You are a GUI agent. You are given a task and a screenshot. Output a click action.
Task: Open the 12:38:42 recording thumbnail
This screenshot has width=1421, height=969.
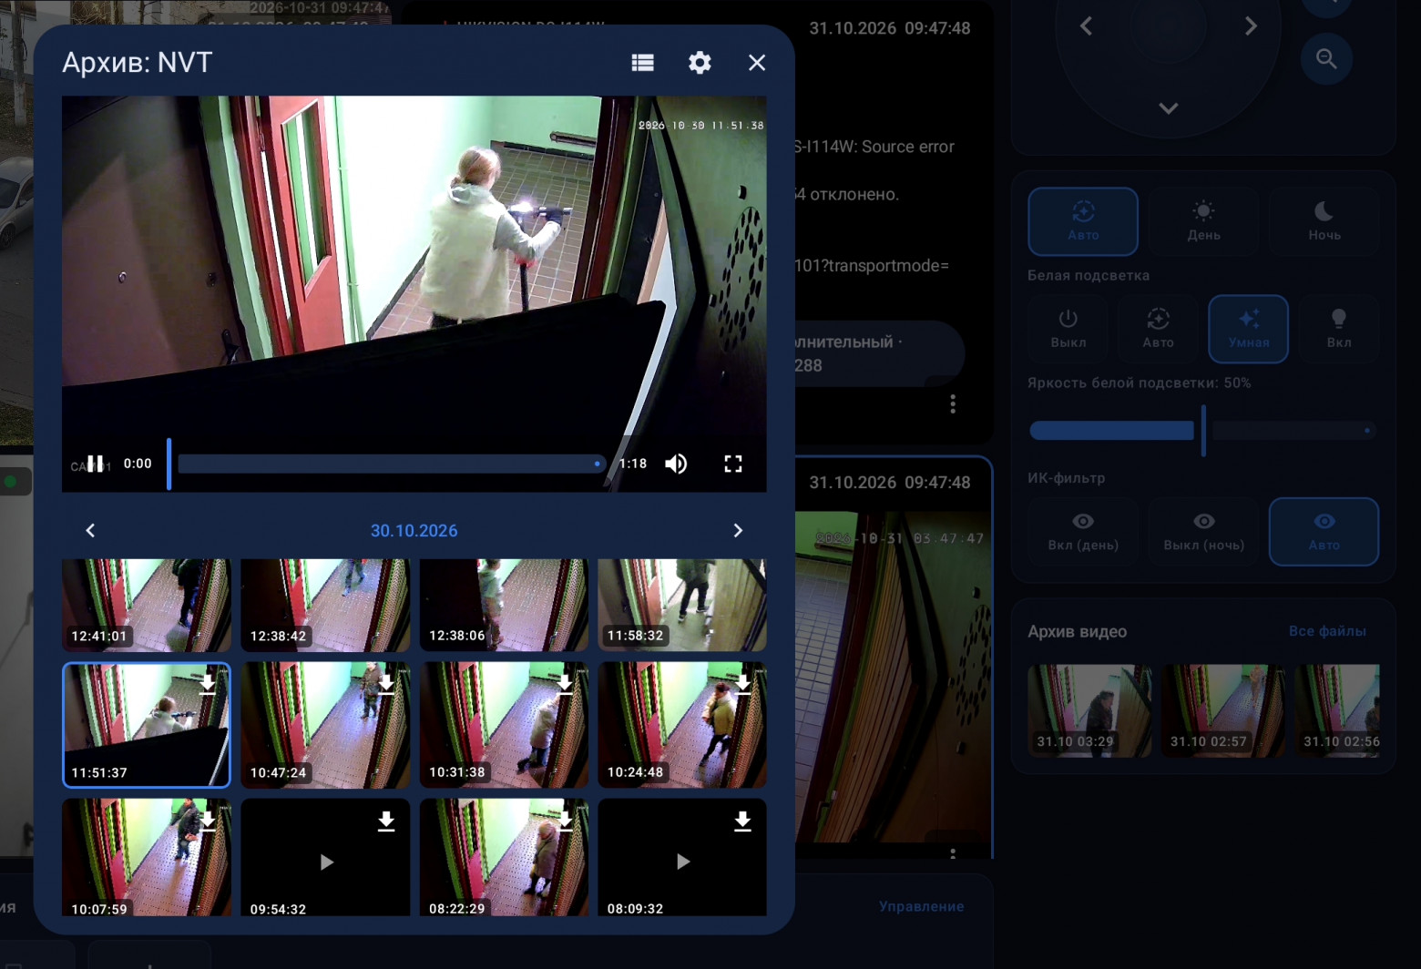tap(325, 605)
